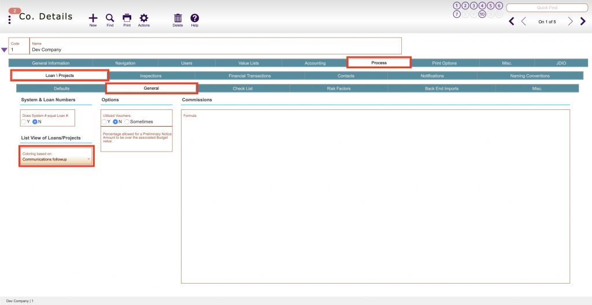
Task: Click numbered circle 4 shortcut
Action: point(482,6)
